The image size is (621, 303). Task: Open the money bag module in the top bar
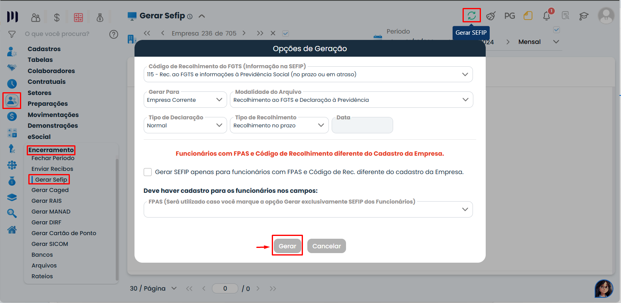pyautogui.click(x=100, y=17)
